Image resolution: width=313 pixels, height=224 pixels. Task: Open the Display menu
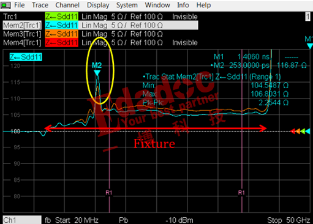tap(98, 5)
